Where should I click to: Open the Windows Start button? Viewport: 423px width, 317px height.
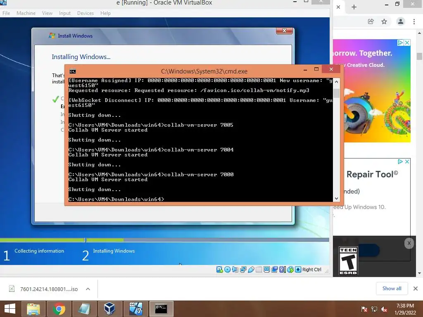tap(10, 309)
